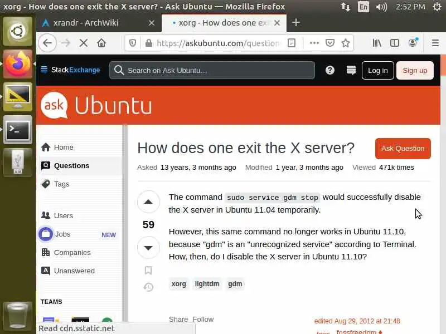Open Questions in the sidebar

click(80, 165)
